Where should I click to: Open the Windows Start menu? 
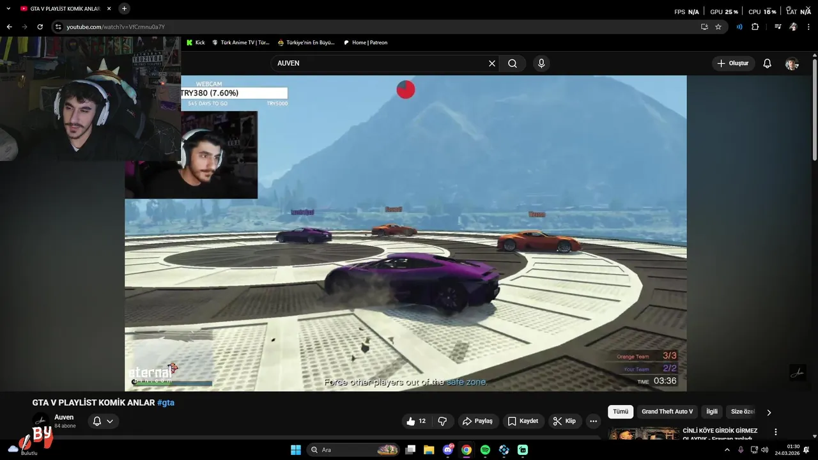coord(296,450)
